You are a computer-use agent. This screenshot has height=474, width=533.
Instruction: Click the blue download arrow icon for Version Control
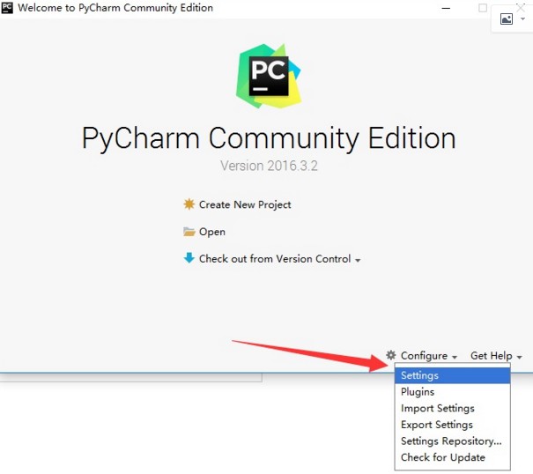[189, 258]
